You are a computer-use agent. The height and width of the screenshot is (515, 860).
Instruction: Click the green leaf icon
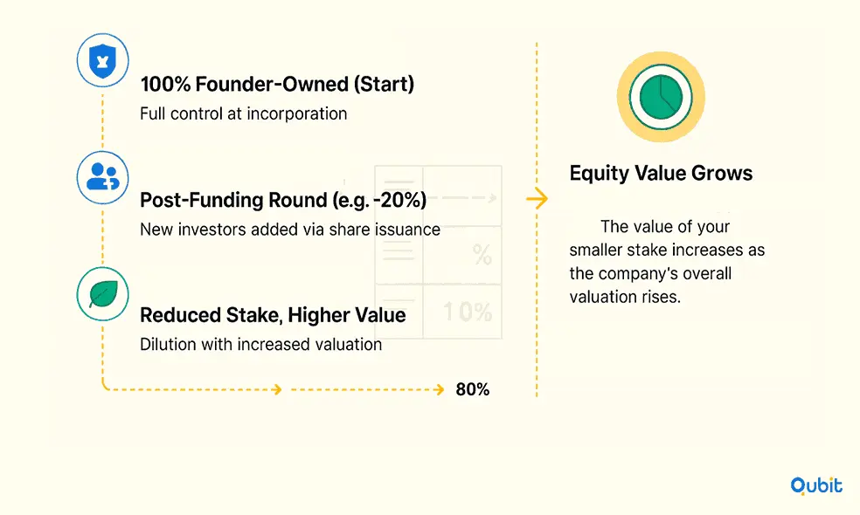coord(102,294)
